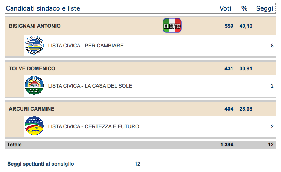Viewport: 281px width, 172px height.
Task: Select the Seggi column header
Action: 264,8
